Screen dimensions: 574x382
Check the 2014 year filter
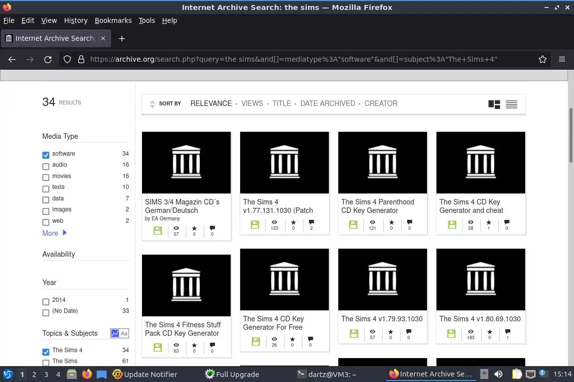(46, 301)
